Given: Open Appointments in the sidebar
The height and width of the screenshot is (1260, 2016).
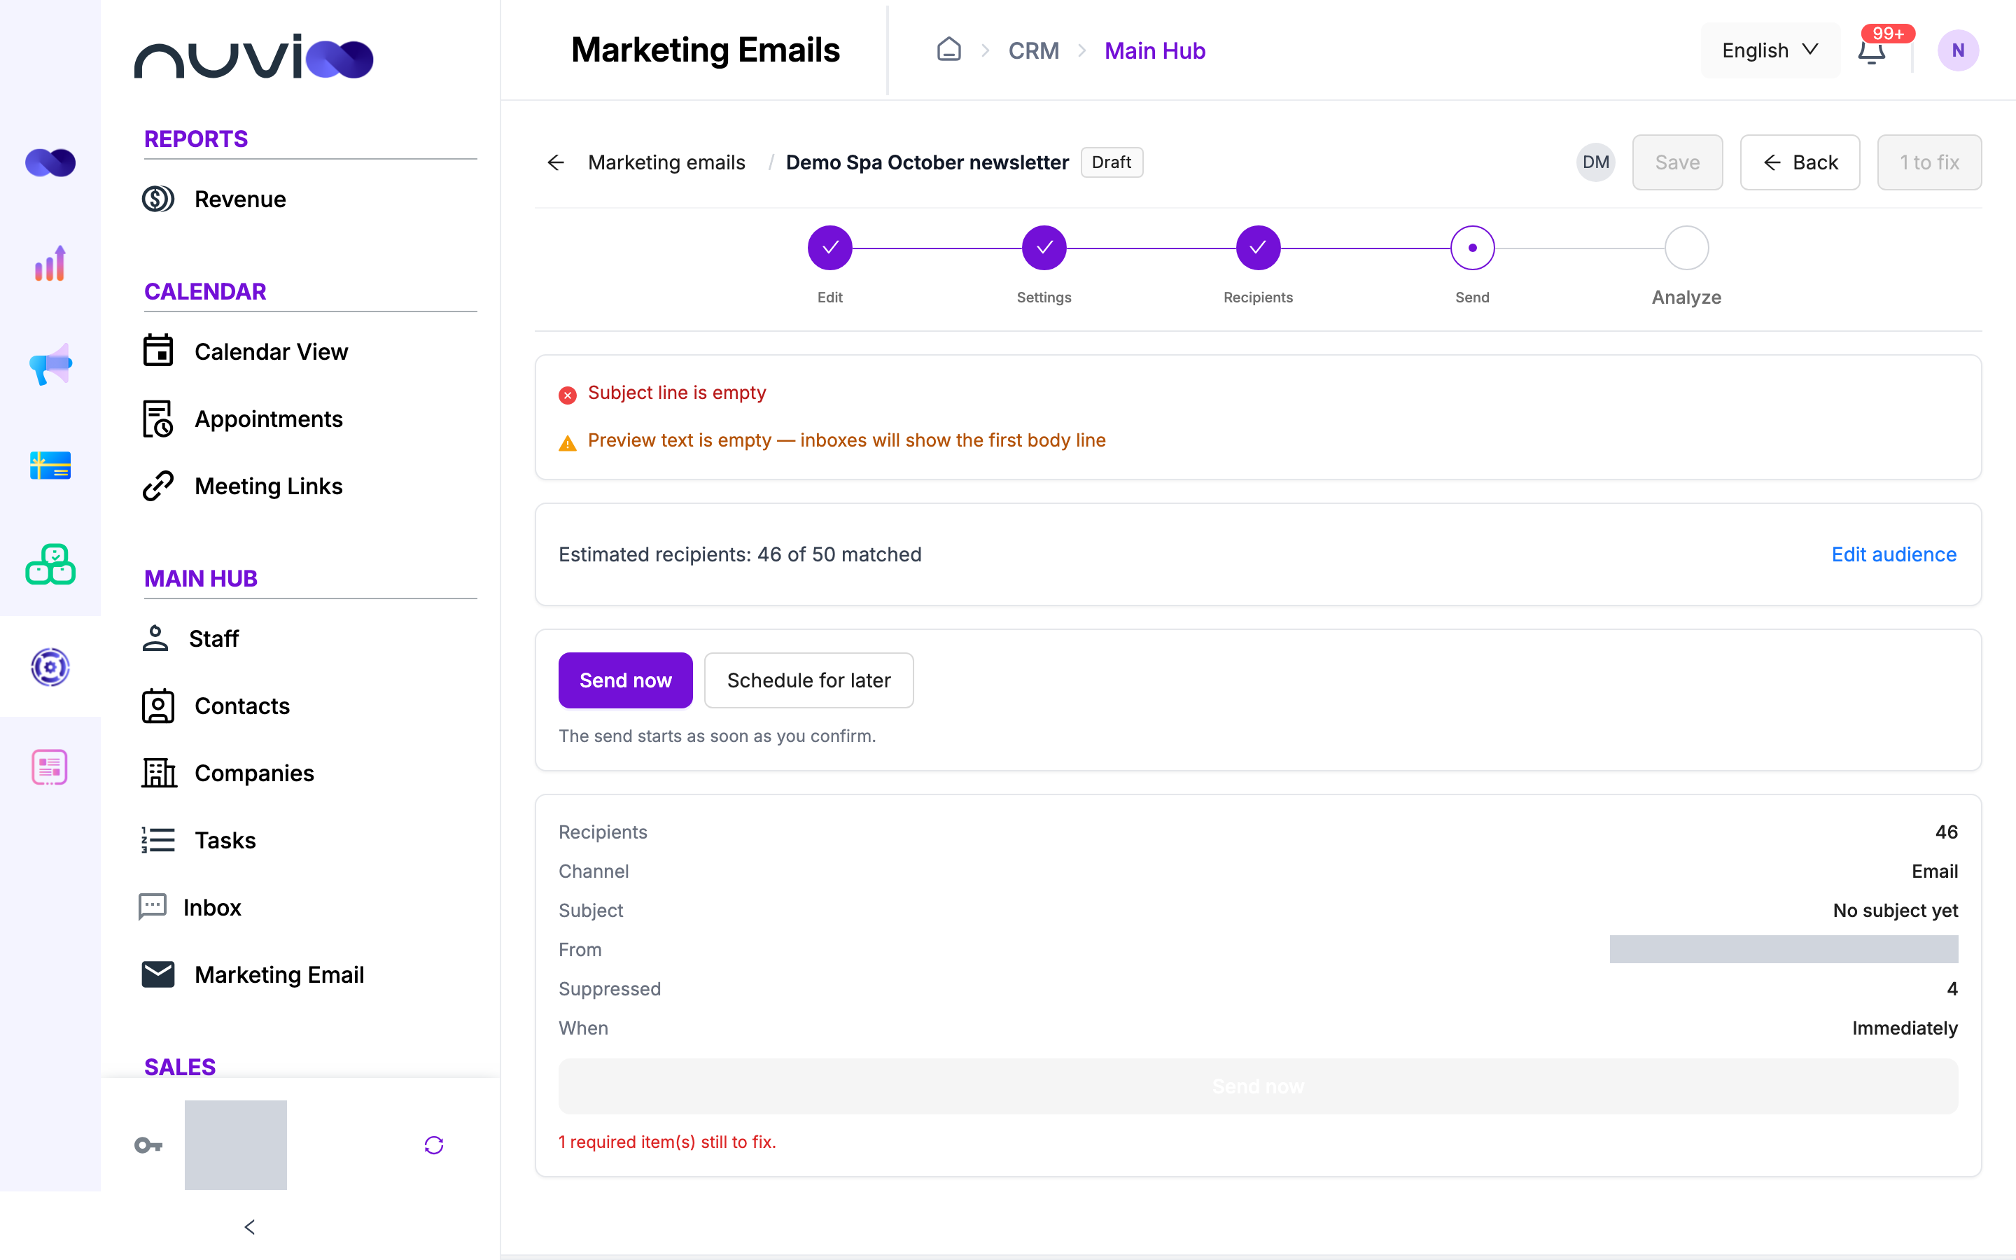Looking at the screenshot, I should coord(241,419).
